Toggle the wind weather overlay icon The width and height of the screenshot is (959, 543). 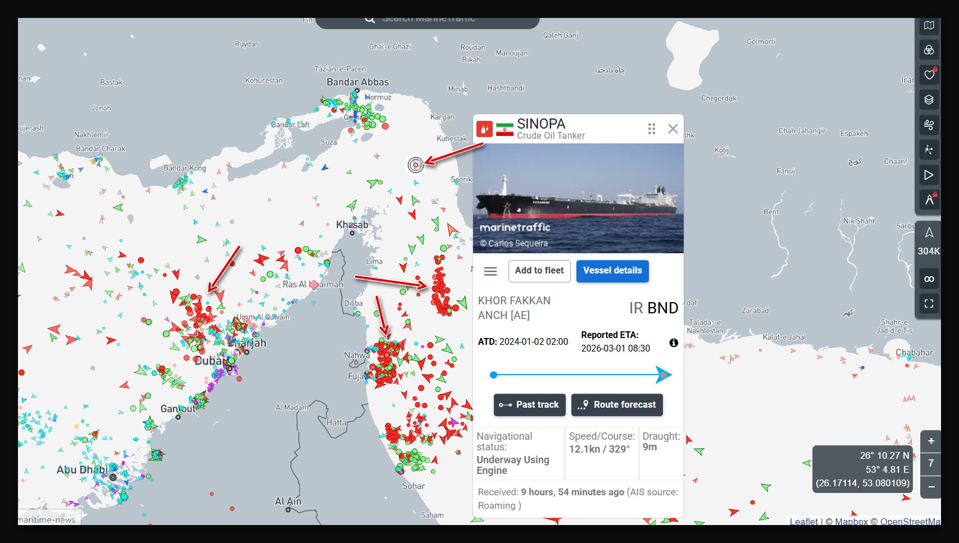(x=929, y=125)
